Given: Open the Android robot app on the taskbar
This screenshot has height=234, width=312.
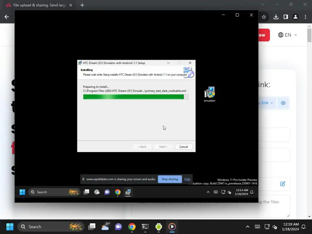Looking at the screenshot, I should click(158, 227).
